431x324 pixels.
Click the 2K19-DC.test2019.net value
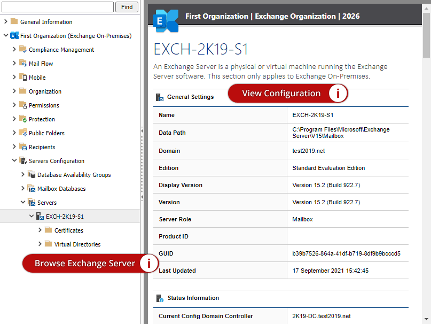(322, 316)
